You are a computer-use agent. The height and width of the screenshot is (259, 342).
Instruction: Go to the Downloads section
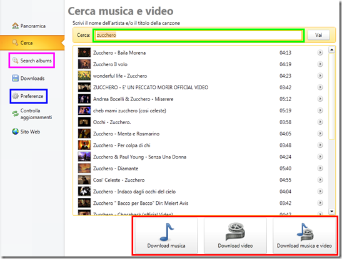pos(28,79)
